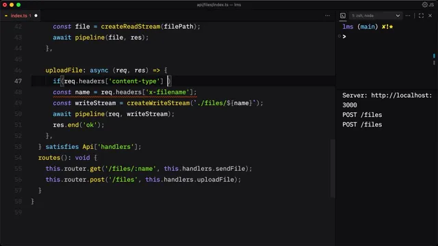Click line number 53 in gutter
The image size is (438, 246).
tap(18, 147)
